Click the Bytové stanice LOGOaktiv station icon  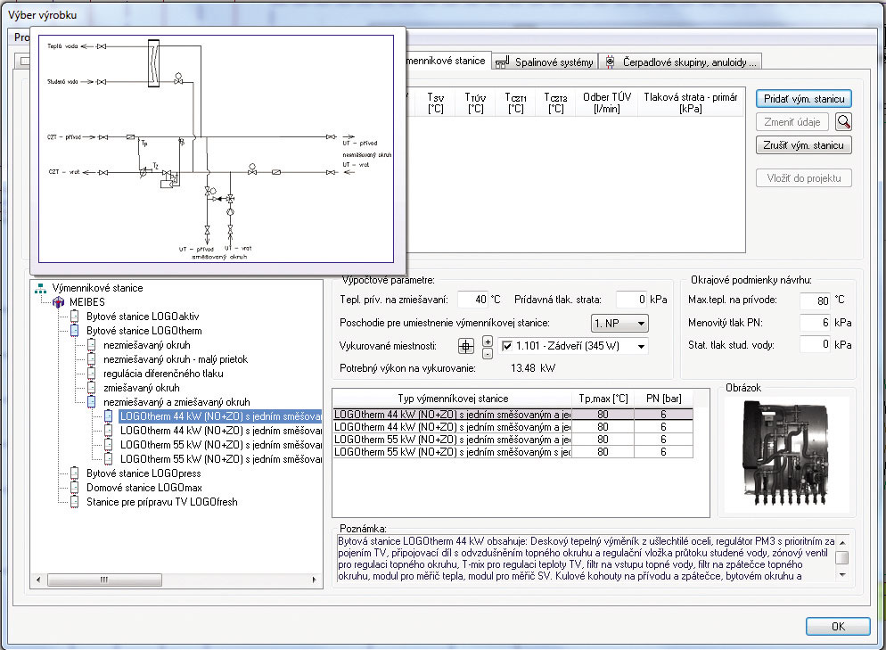(76, 317)
